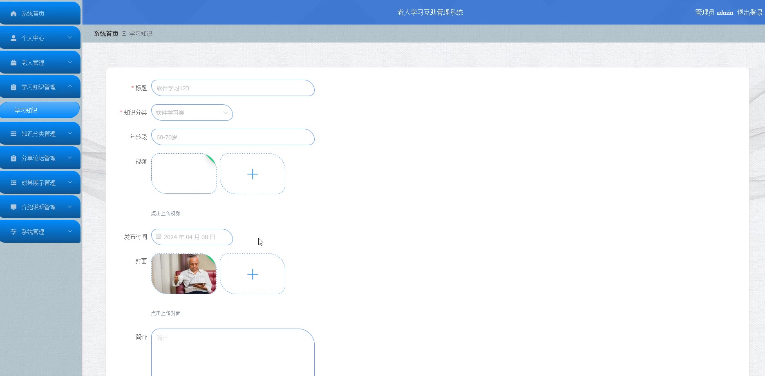Click the 标题 input field
This screenshot has height=376, width=765.
point(233,88)
